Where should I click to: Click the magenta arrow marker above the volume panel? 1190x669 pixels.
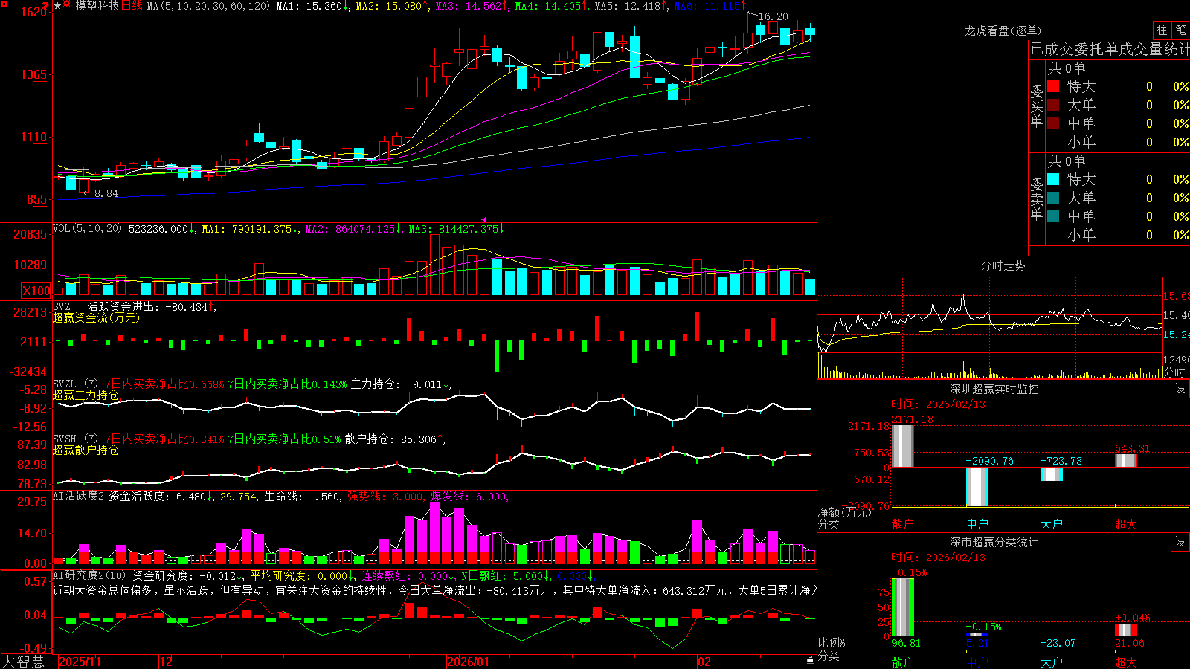484,220
